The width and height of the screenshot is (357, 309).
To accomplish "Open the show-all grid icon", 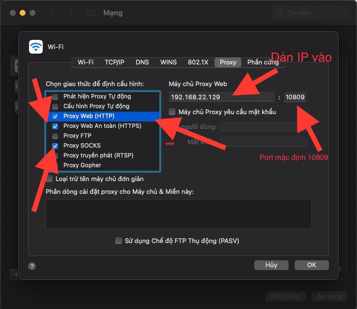I will (91, 13).
